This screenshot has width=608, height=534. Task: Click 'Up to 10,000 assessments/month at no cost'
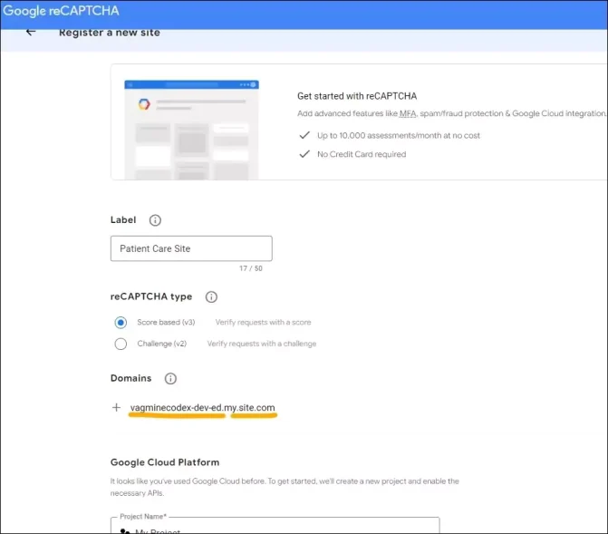click(399, 135)
